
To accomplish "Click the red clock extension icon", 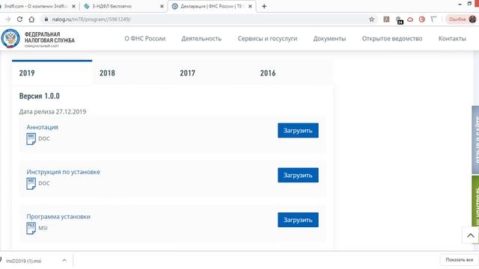I will pyautogui.click(x=422, y=19).
